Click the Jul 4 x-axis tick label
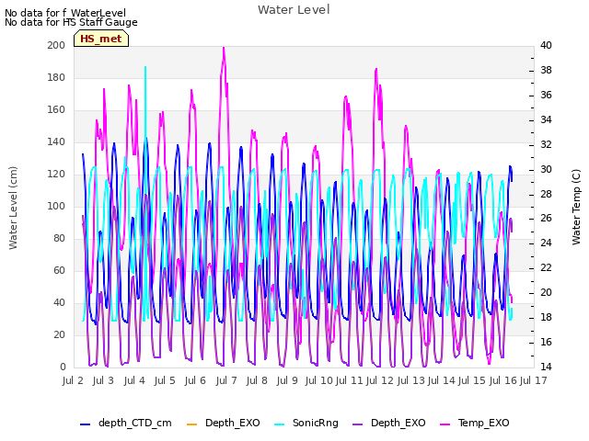The image size is (589, 441). click(134, 380)
